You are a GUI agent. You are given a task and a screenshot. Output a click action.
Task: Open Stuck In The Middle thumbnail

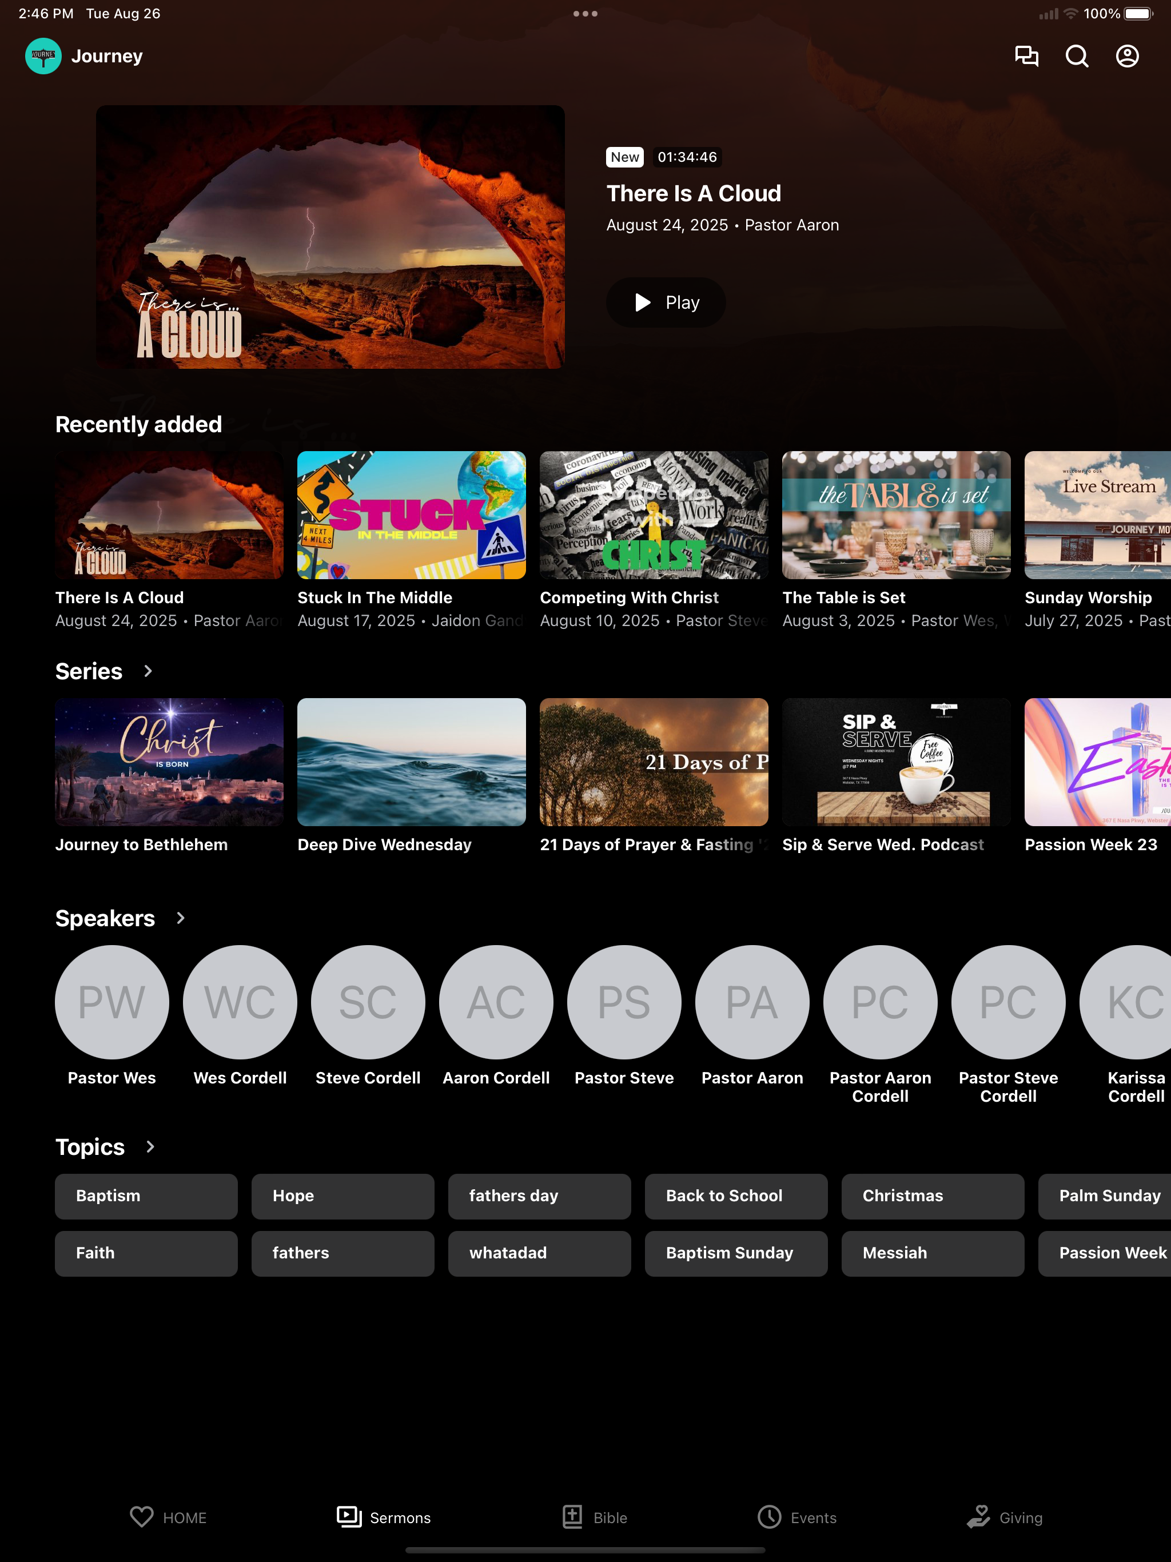pos(412,515)
